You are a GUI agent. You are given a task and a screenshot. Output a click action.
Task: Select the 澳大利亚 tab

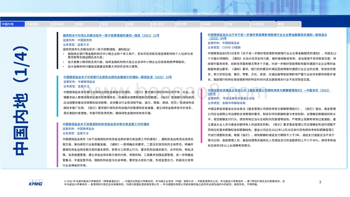pos(163,24)
